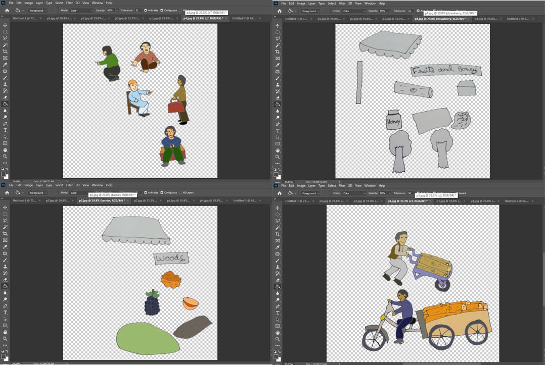
Task: Click the Home icon in the p4.jpg window
Action: (7, 11)
